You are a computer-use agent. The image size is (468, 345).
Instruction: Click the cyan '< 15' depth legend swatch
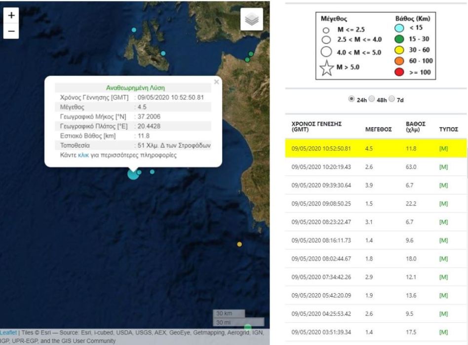click(399, 28)
